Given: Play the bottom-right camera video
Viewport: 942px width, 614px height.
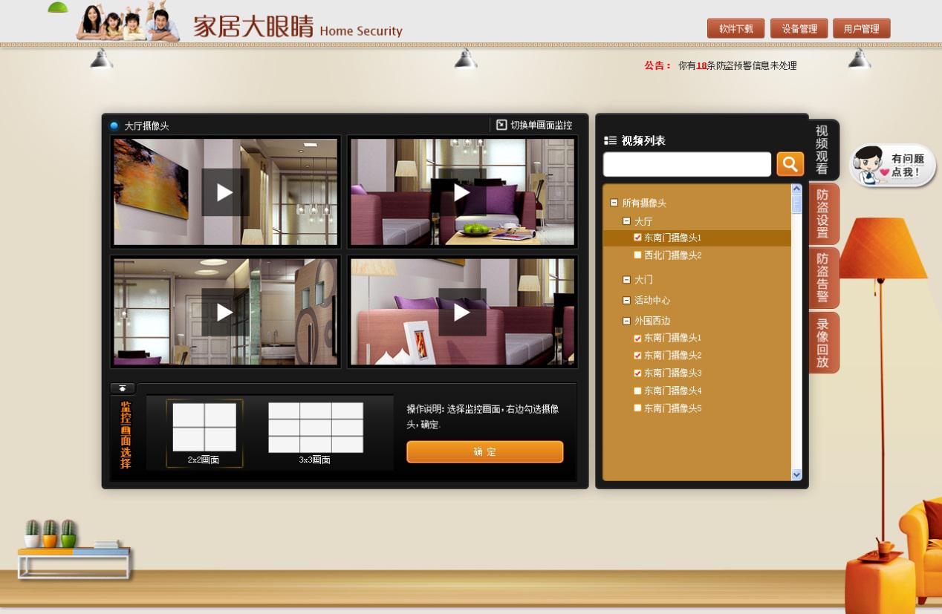Looking at the screenshot, I should 462,313.
